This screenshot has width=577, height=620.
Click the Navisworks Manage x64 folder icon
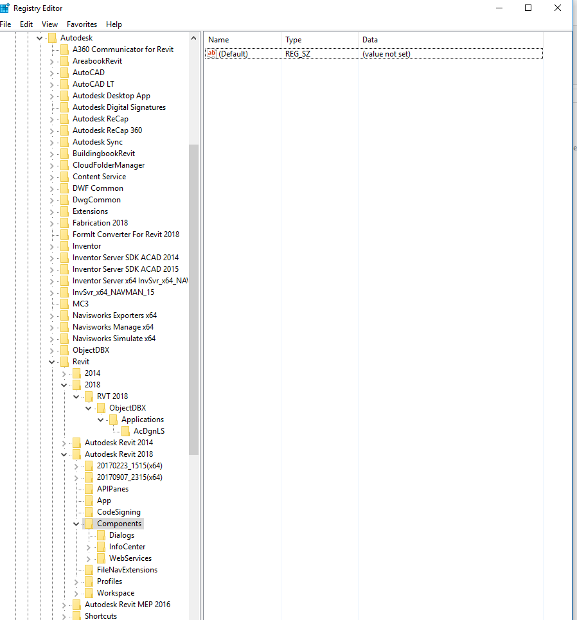click(x=64, y=327)
